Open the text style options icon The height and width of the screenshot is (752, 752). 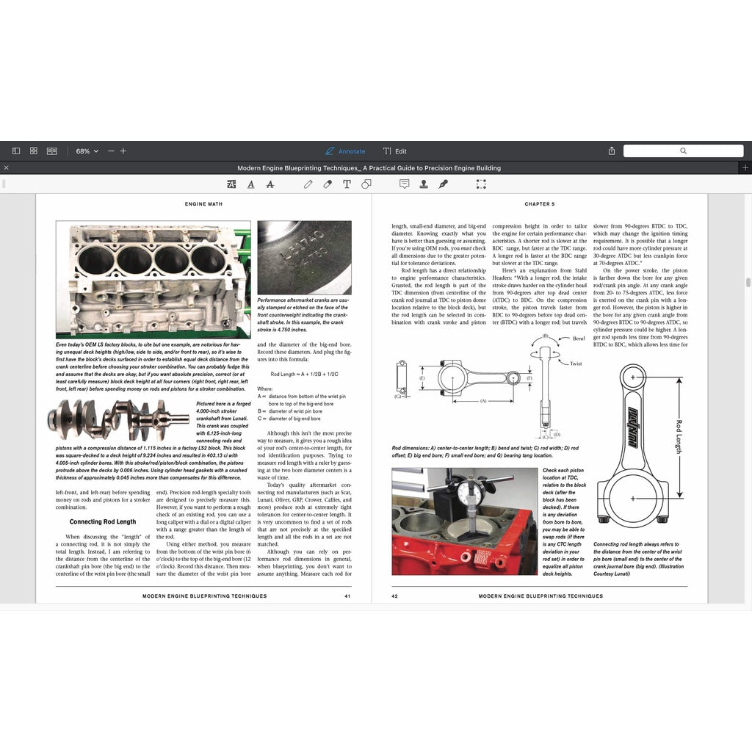tap(231, 184)
